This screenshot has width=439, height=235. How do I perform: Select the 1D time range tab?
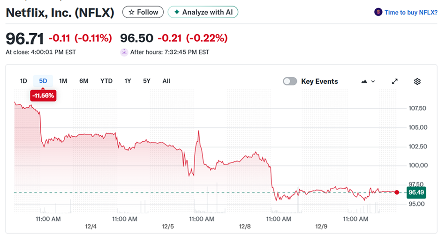pos(23,81)
